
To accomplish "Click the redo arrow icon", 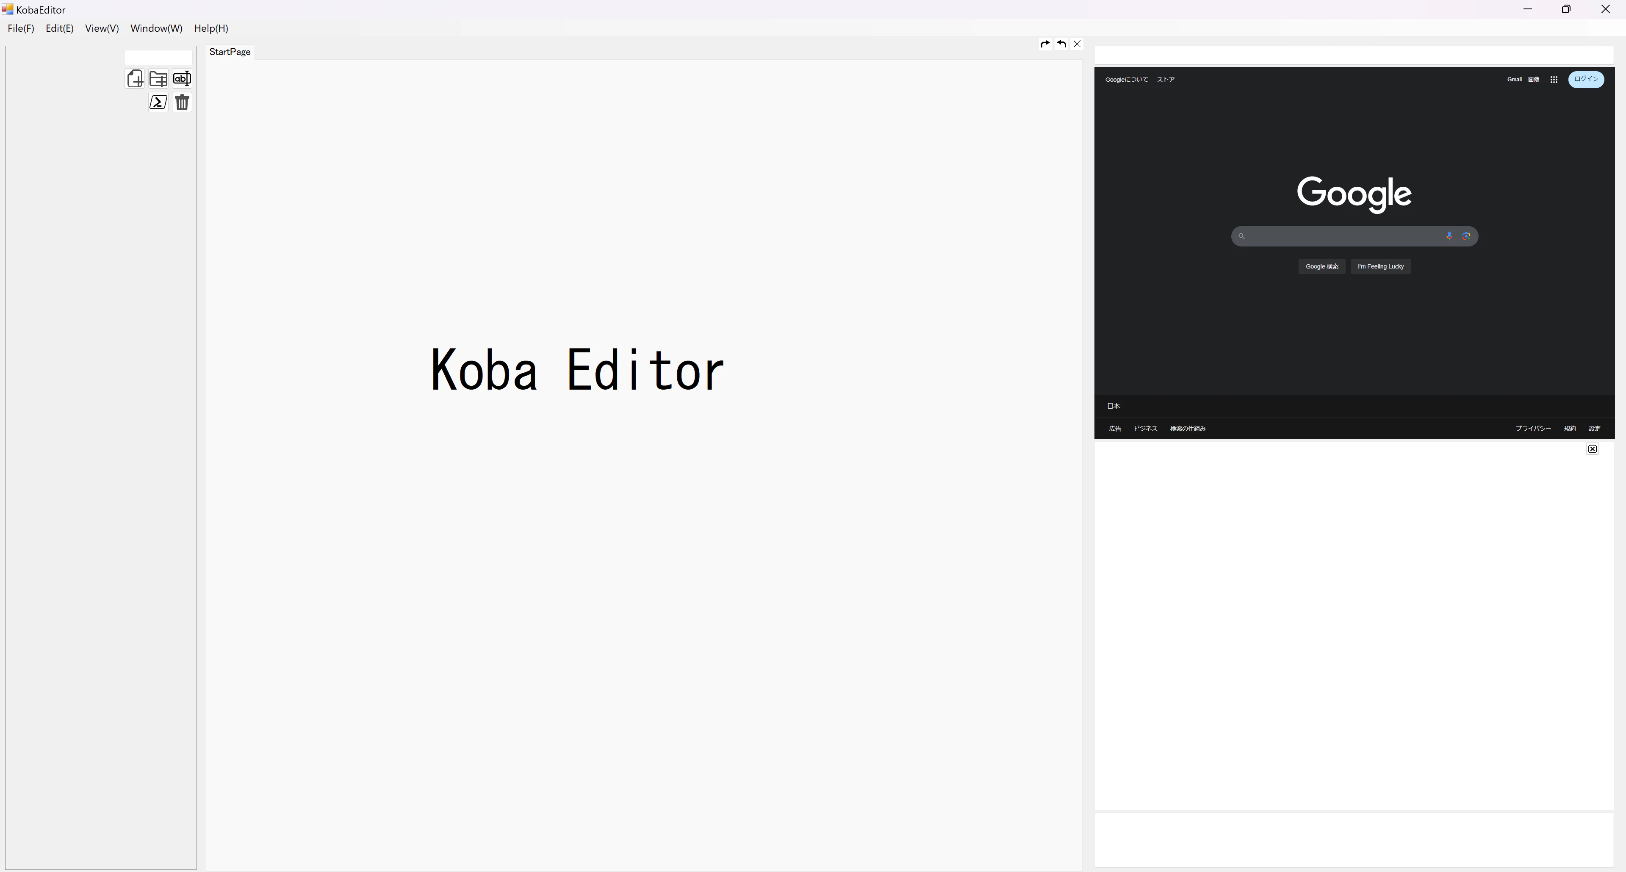I will pyautogui.click(x=1044, y=44).
